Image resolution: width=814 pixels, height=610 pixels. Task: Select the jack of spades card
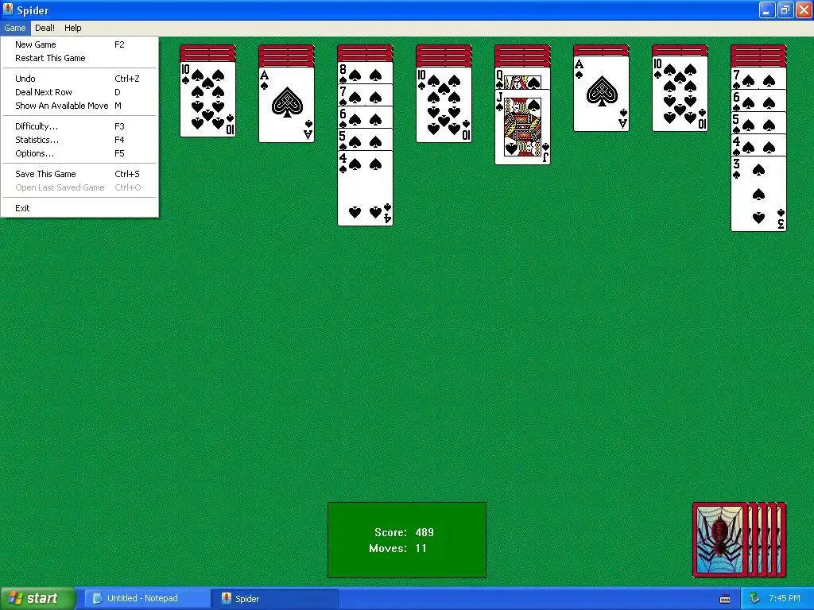[x=522, y=127]
